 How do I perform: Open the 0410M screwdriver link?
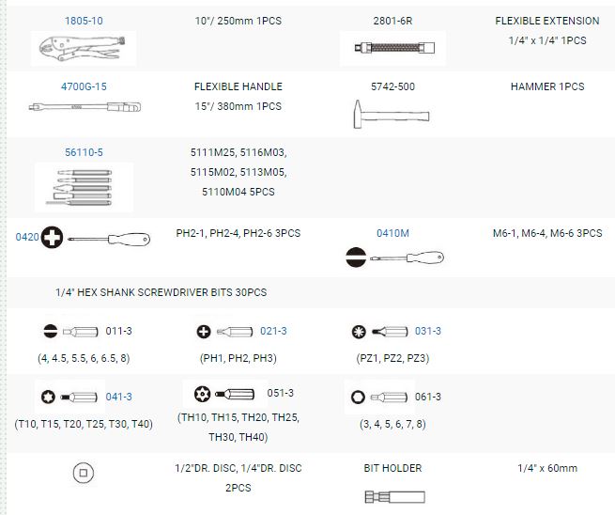click(392, 233)
